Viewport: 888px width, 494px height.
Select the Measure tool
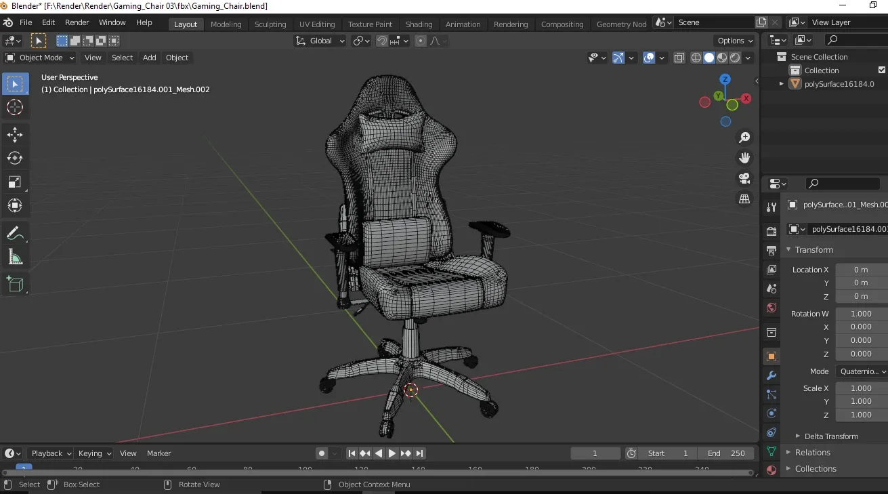coord(15,257)
